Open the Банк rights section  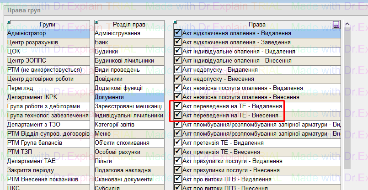click(x=128, y=42)
